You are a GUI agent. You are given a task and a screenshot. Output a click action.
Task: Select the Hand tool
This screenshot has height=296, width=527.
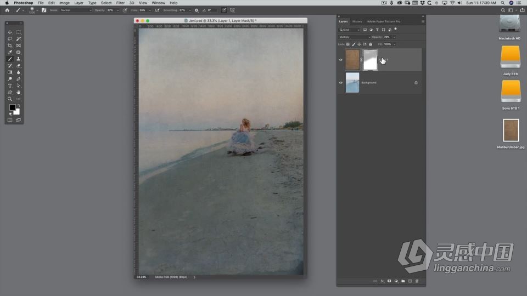[x=19, y=92]
